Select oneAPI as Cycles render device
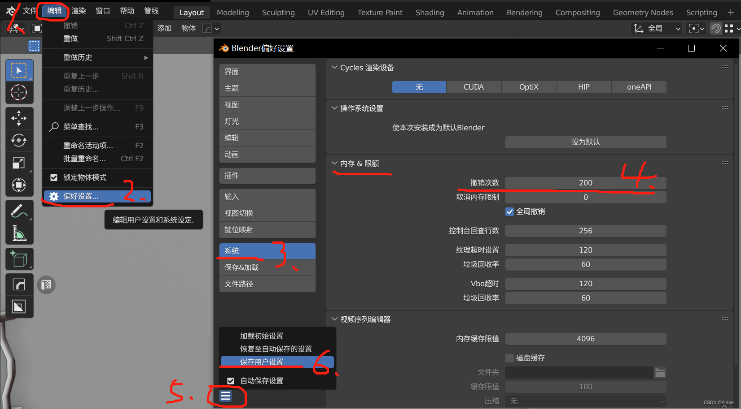 639,87
